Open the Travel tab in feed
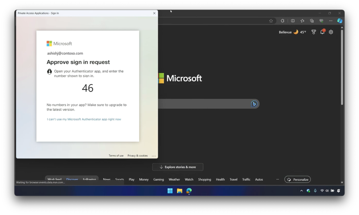 point(233,179)
